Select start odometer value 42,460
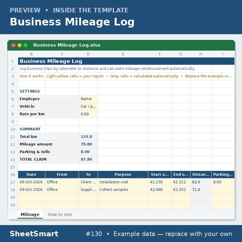This screenshot has width=242, height=242. click(160, 190)
